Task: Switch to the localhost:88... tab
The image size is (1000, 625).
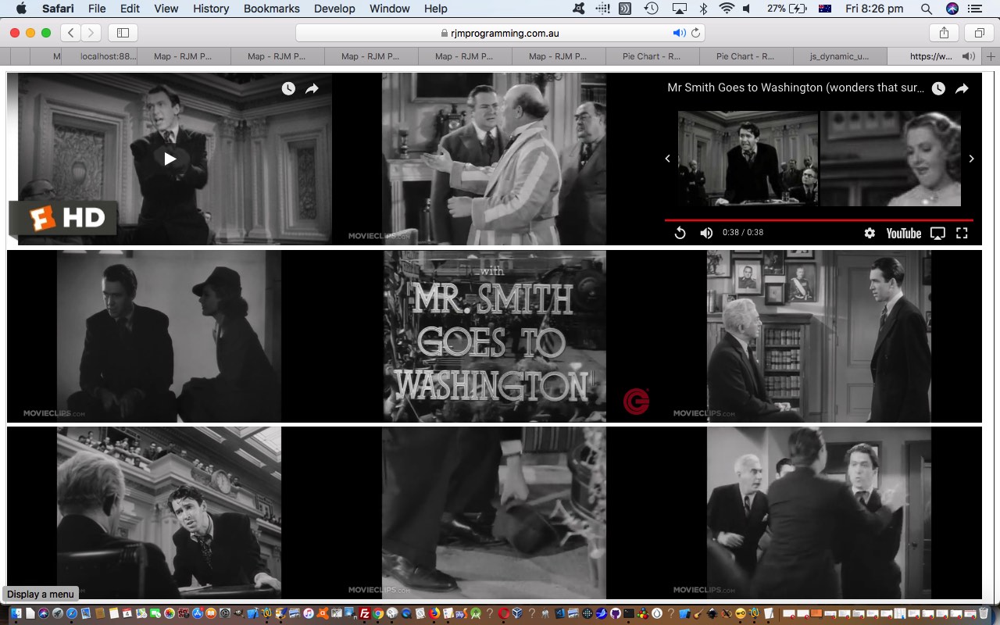Action: [108, 56]
